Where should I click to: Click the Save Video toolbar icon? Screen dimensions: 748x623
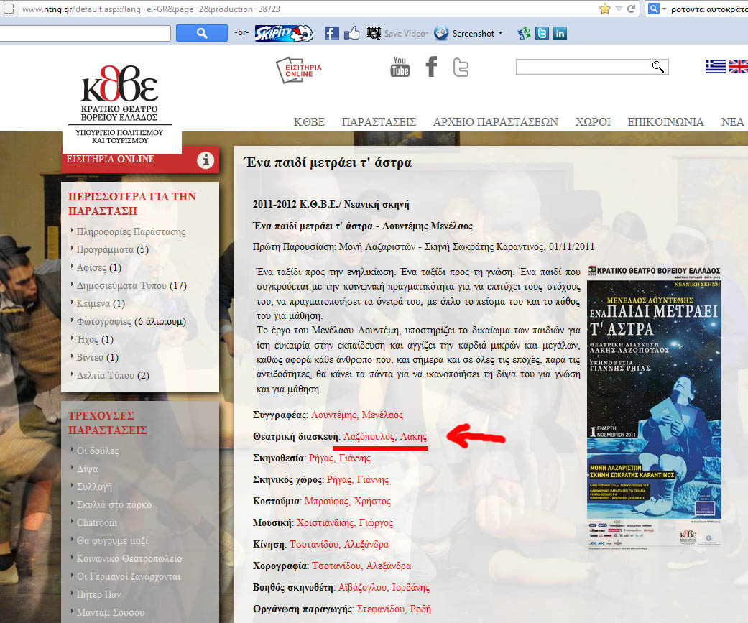tap(374, 33)
